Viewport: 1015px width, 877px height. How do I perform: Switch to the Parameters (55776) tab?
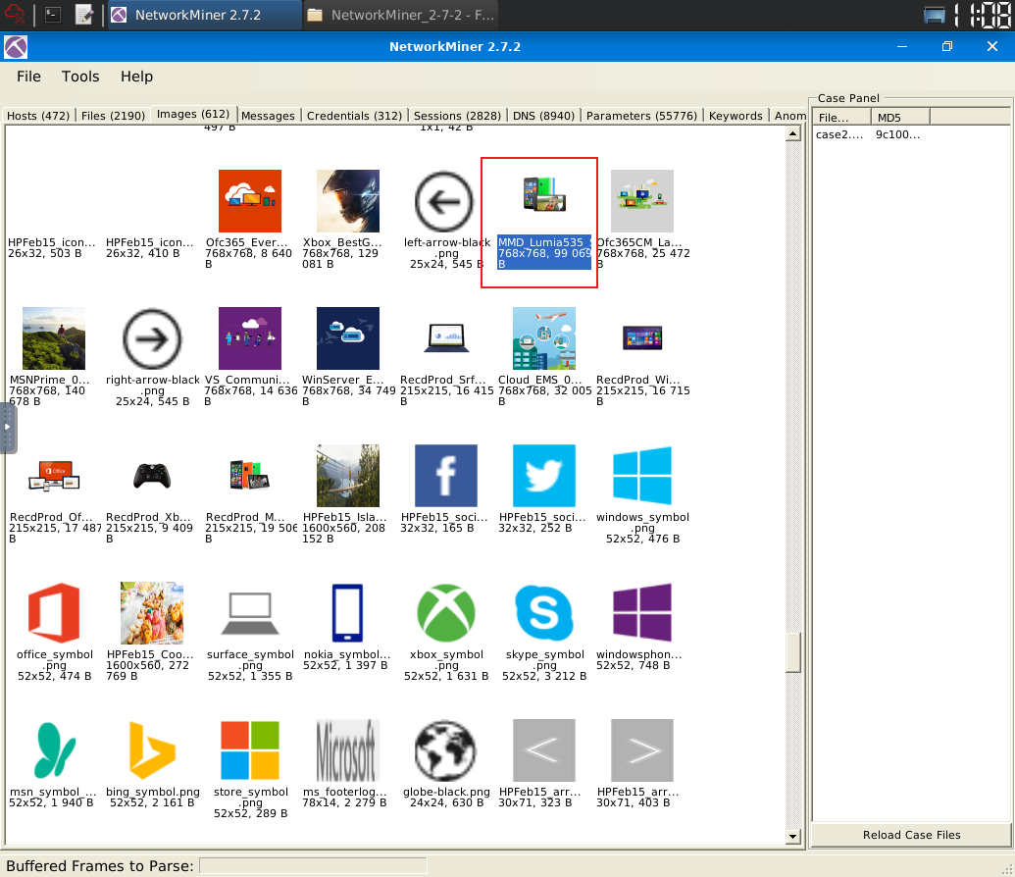point(641,116)
